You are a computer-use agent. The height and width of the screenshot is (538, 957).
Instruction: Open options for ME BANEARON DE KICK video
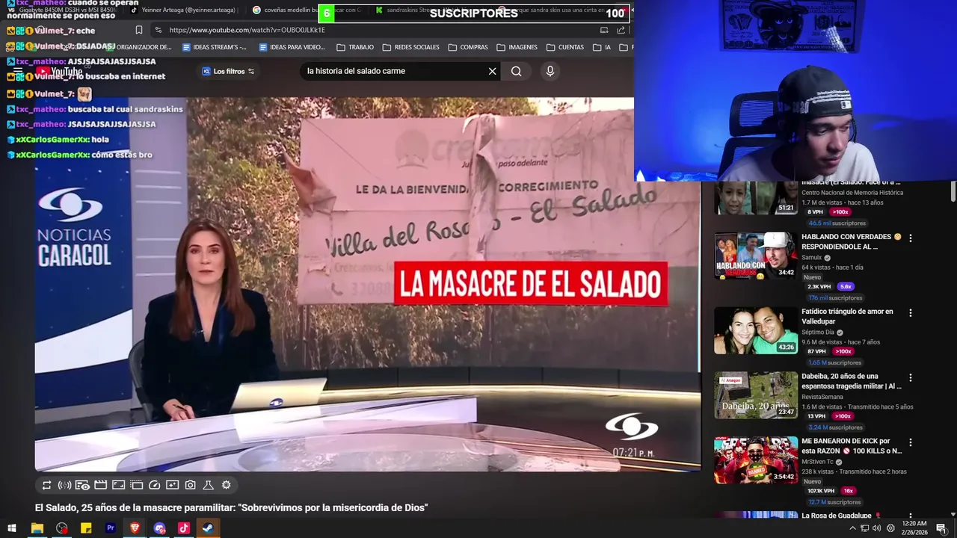click(910, 442)
